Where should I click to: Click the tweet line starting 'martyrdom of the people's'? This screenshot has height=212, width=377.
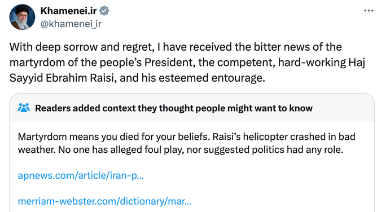tap(187, 63)
